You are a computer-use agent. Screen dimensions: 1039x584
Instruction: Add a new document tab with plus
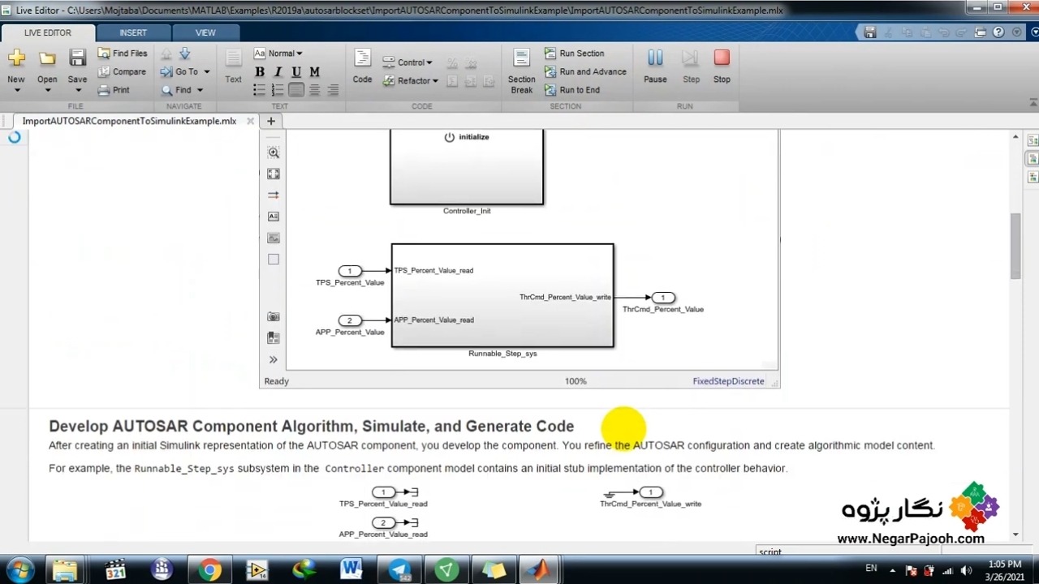pos(271,121)
